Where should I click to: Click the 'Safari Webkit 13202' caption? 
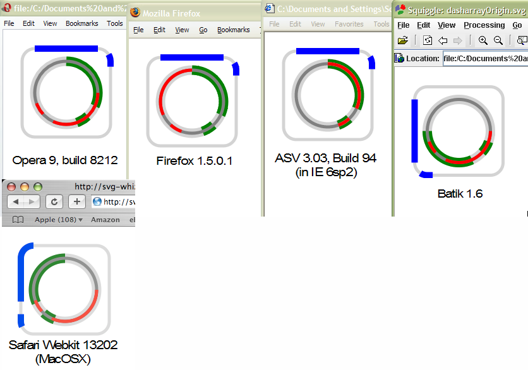point(63,345)
